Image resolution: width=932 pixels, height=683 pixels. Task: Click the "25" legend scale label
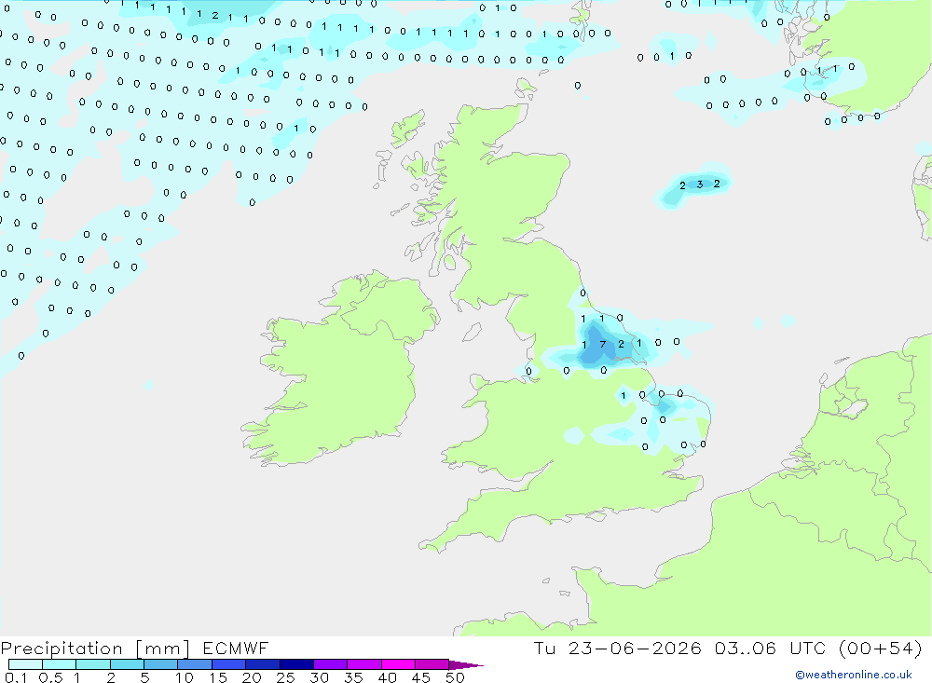coord(286,677)
